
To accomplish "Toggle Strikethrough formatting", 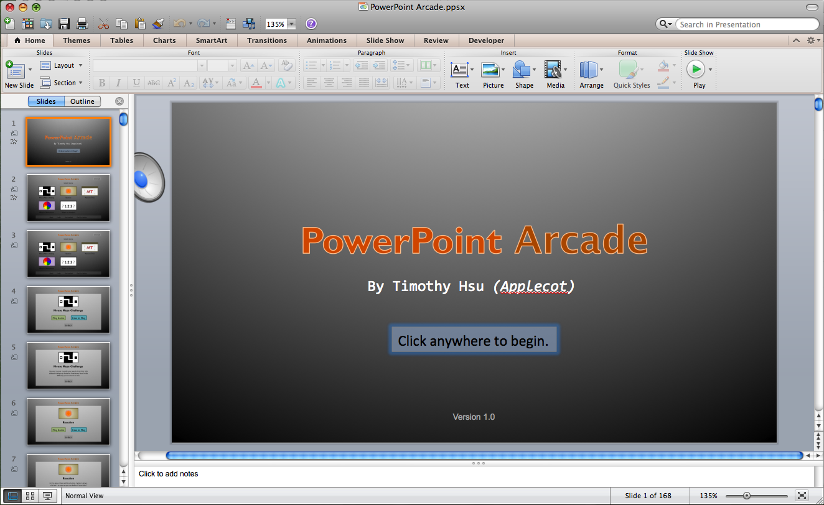I will point(154,82).
